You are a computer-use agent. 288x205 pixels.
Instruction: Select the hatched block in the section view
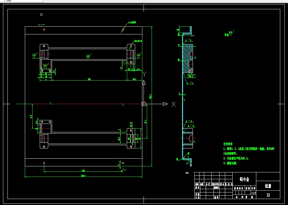tap(187, 58)
